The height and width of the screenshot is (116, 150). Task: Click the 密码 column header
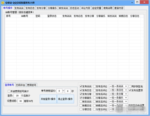pos(38,16)
